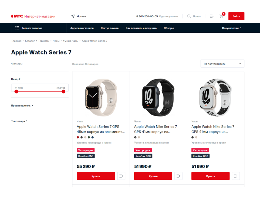Open the По популярности sort dropdown
Viewport: 260px width, 198px height.
(x=222, y=64)
